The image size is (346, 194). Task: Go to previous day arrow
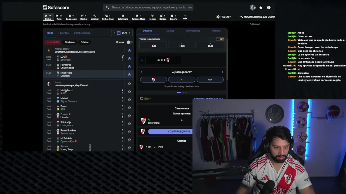[114, 33]
